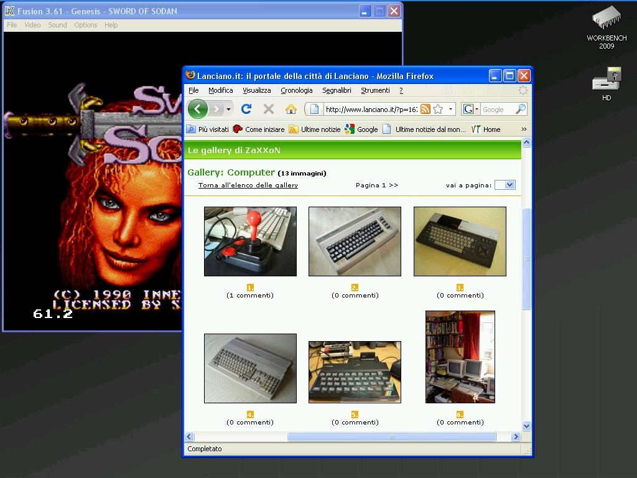Click the address bar URL field

coord(371,110)
